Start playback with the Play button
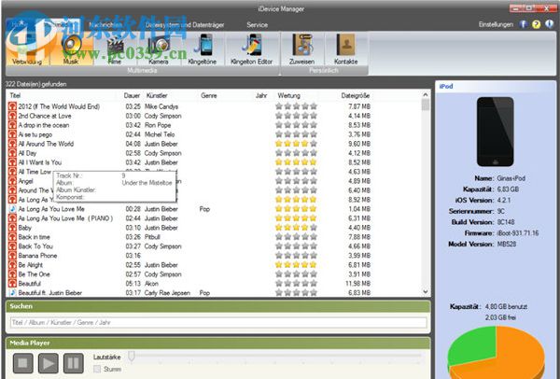This screenshot has width=560, height=379. coord(49,363)
